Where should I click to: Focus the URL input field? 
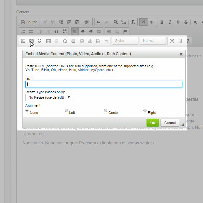[104, 84]
